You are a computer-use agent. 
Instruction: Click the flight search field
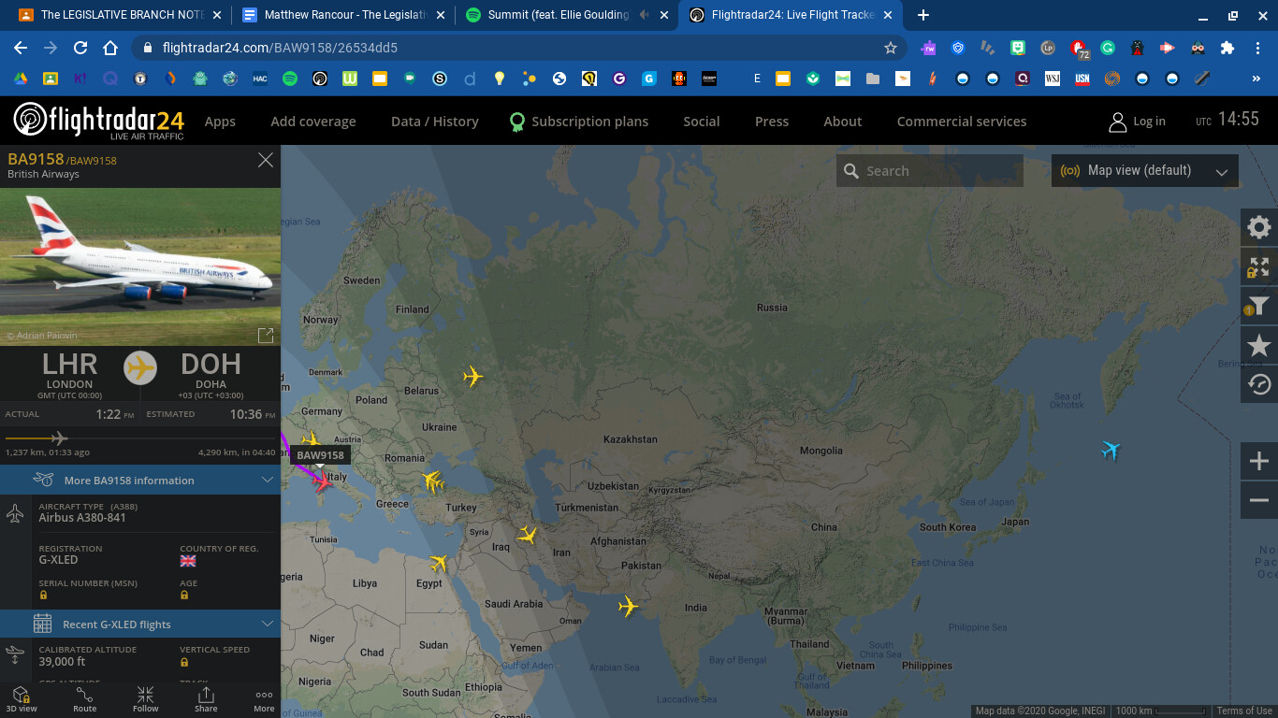pos(929,171)
